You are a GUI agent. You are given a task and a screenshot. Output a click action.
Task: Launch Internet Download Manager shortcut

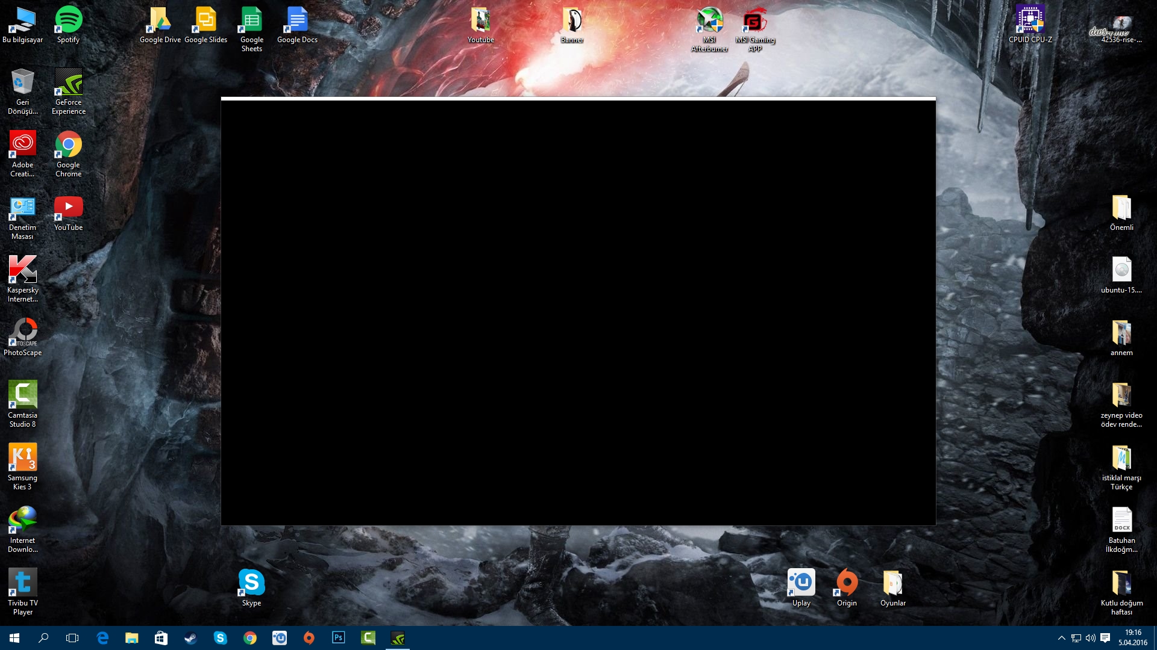(23, 530)
